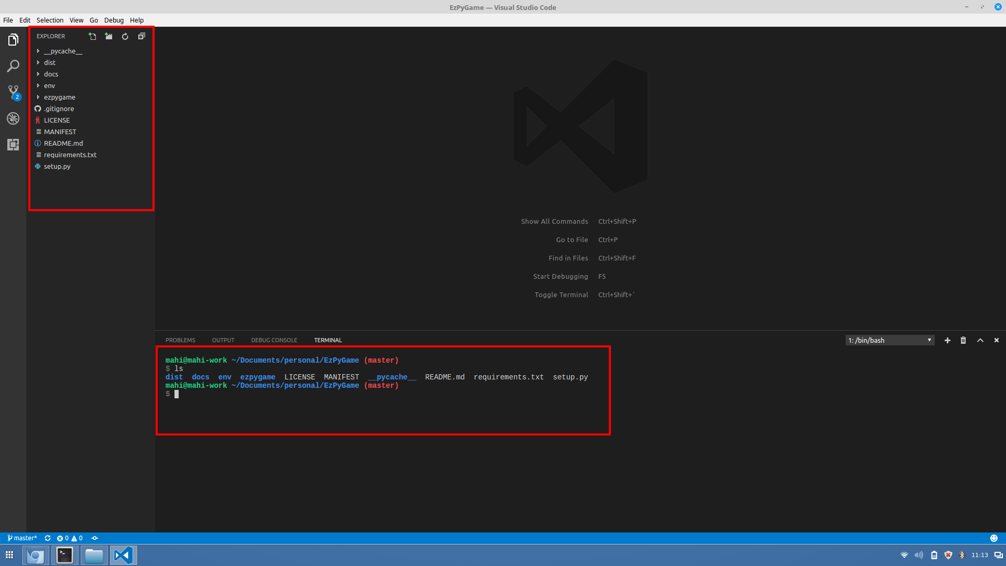Switch to the Debug Console tab
This screenshot has width=1006, height=566.
(274, 340)
